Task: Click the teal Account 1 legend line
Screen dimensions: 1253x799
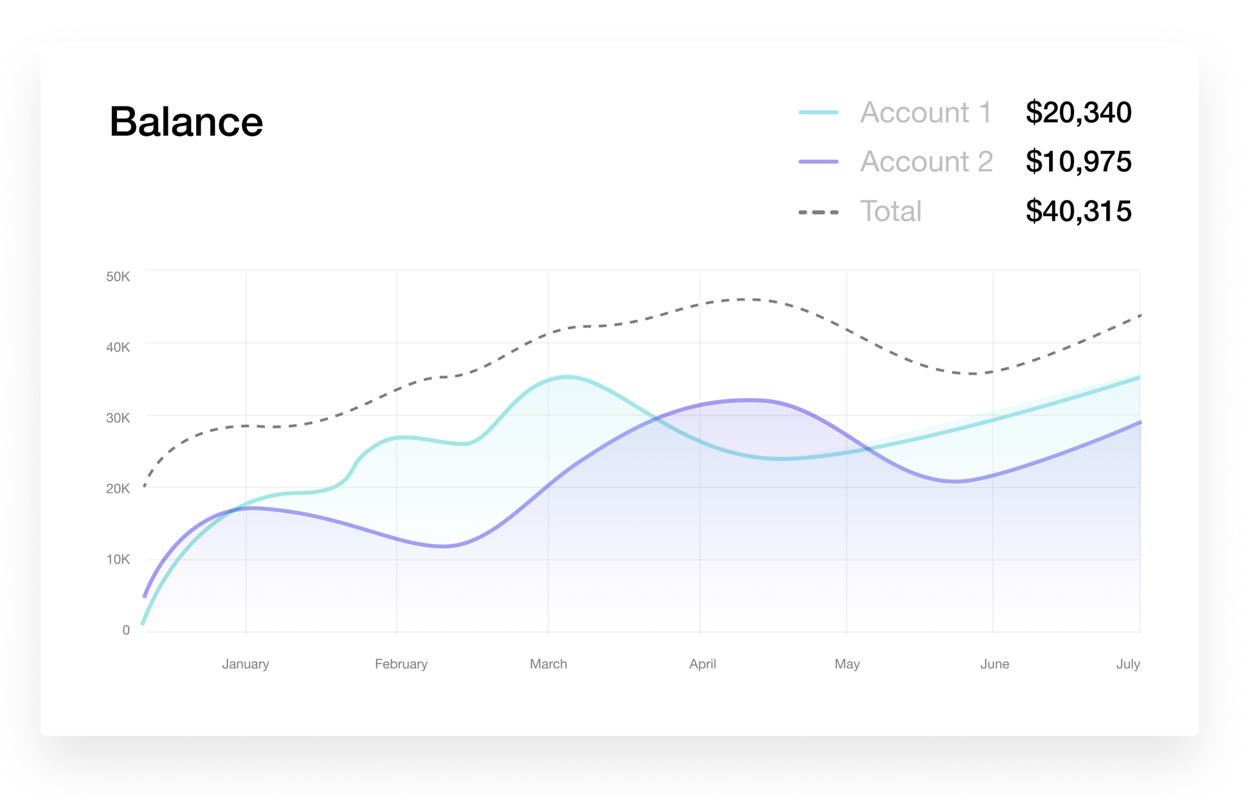Action: pos(818,113)
